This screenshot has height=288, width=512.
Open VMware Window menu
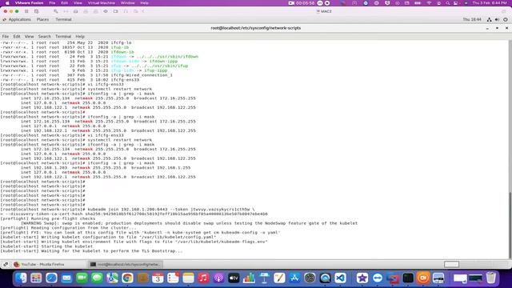point(127,3)
